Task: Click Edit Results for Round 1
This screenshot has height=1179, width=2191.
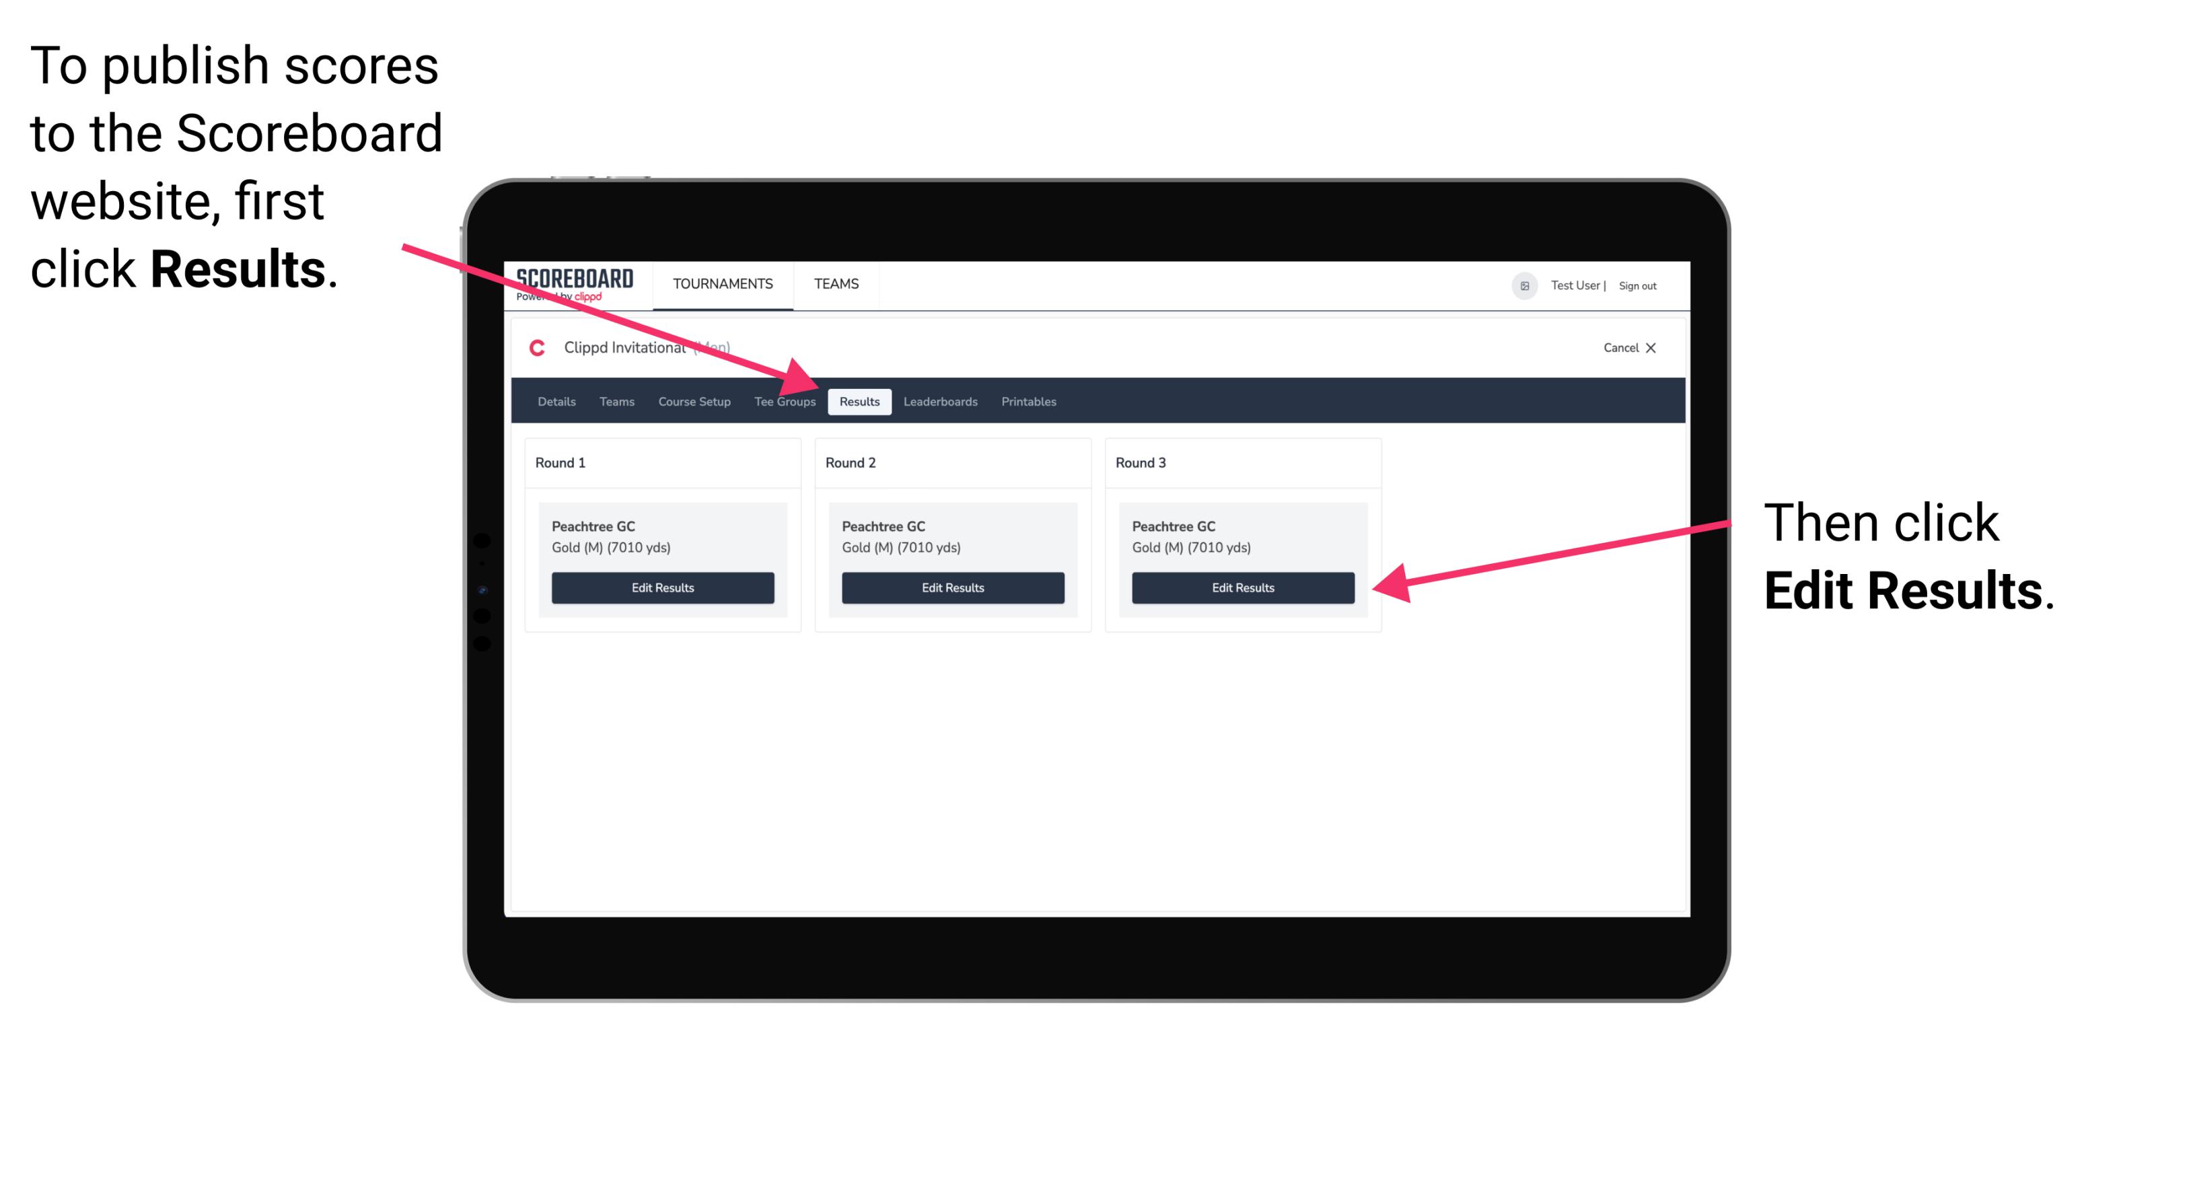Action: tap(662, 588)
